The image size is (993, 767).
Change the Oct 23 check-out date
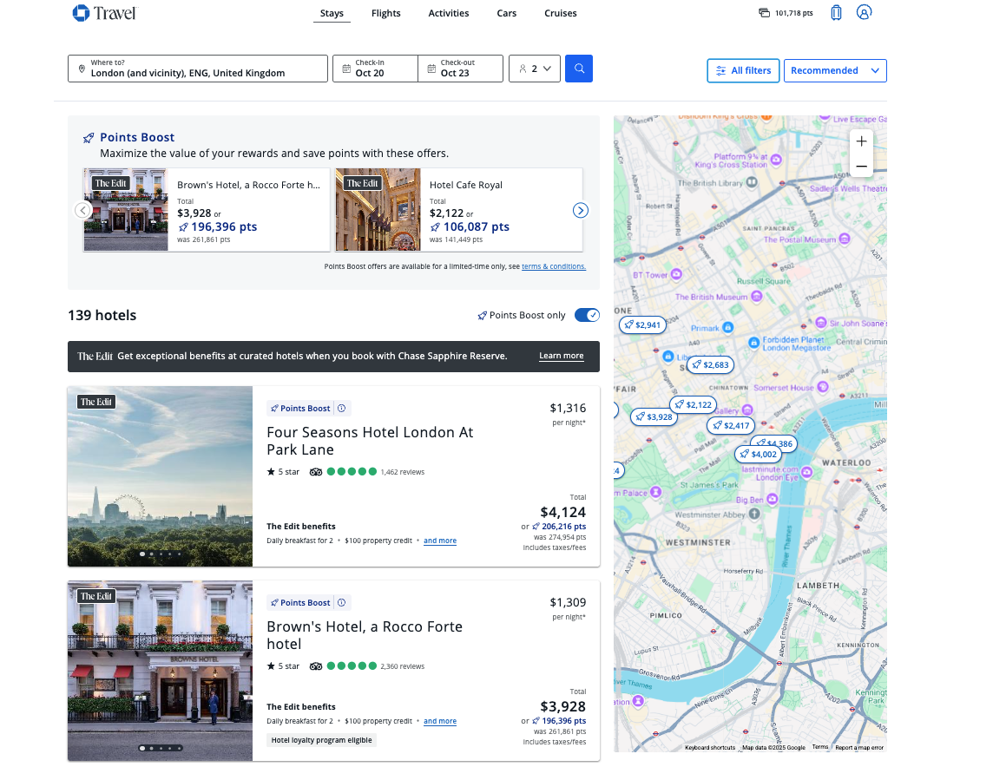(x=460, y=69)
